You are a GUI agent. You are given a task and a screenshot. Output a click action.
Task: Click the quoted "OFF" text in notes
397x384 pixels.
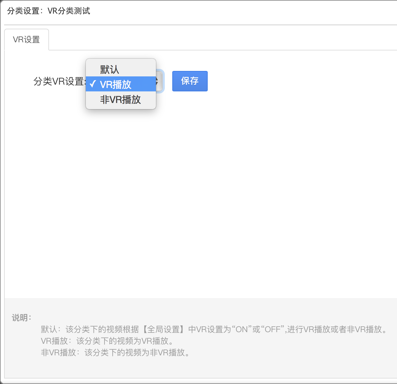tap(273, 329)
